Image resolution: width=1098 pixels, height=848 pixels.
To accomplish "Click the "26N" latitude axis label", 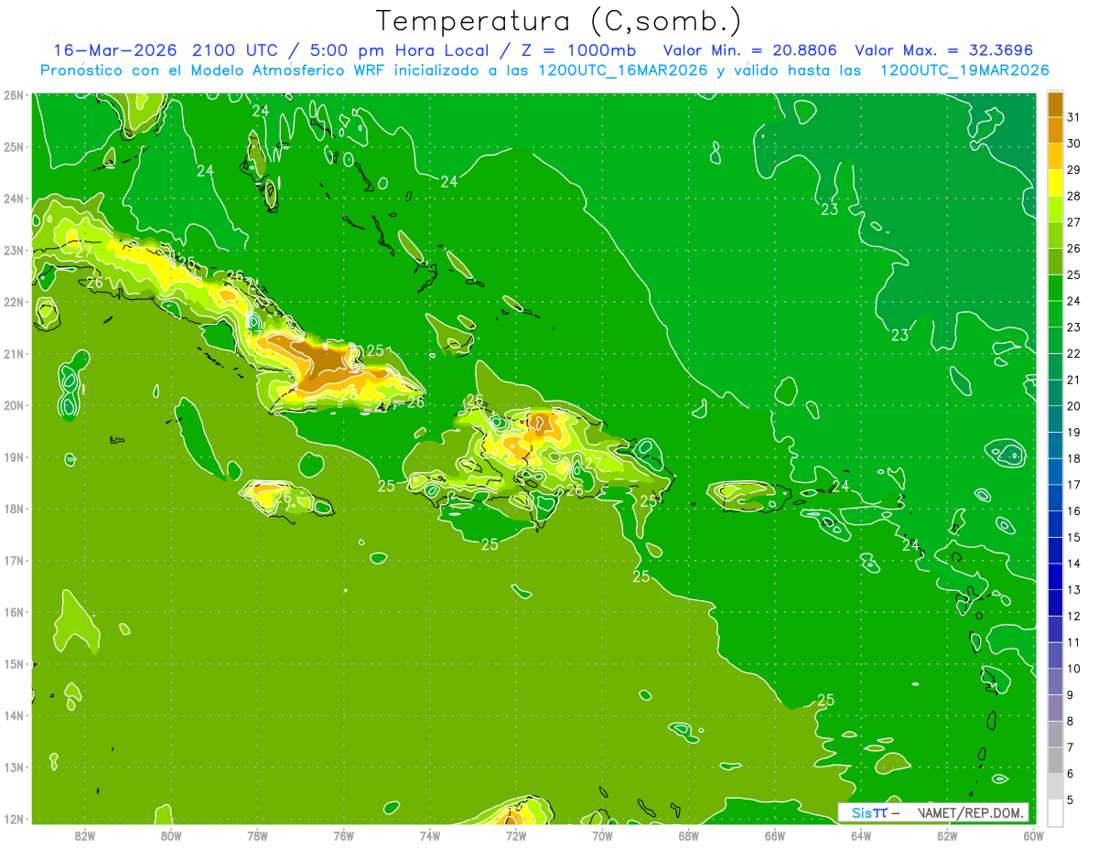I will (x=14, y=95).
